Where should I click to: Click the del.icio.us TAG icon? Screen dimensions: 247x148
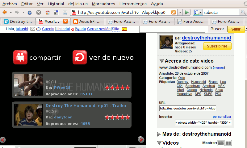tap(65, 12)
